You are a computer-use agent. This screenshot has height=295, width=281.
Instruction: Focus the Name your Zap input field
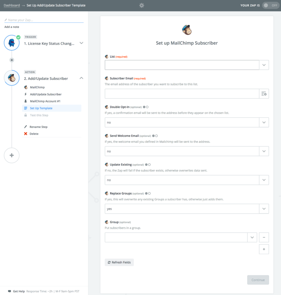44,20
